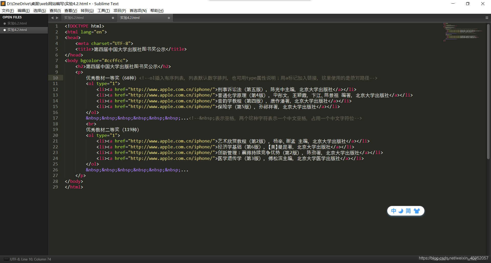Screen dimensions: 491x263
Task: Click line number 29 in the gutter
Action: coord(55,187)
